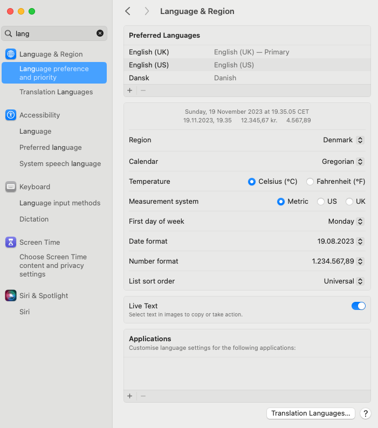This screenshot has width=378, height=428.
Task: Go forward with the right chevron
Action: pos(147,11)
